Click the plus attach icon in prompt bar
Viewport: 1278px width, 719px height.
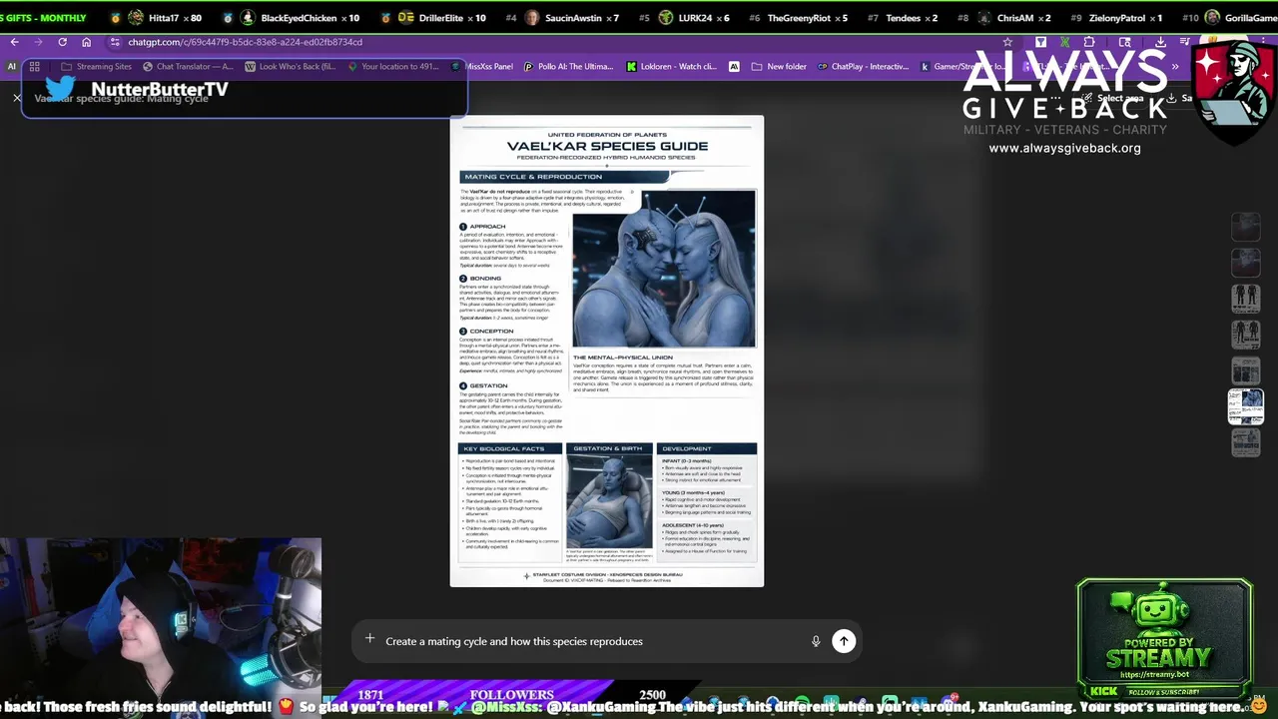point(369,640)
